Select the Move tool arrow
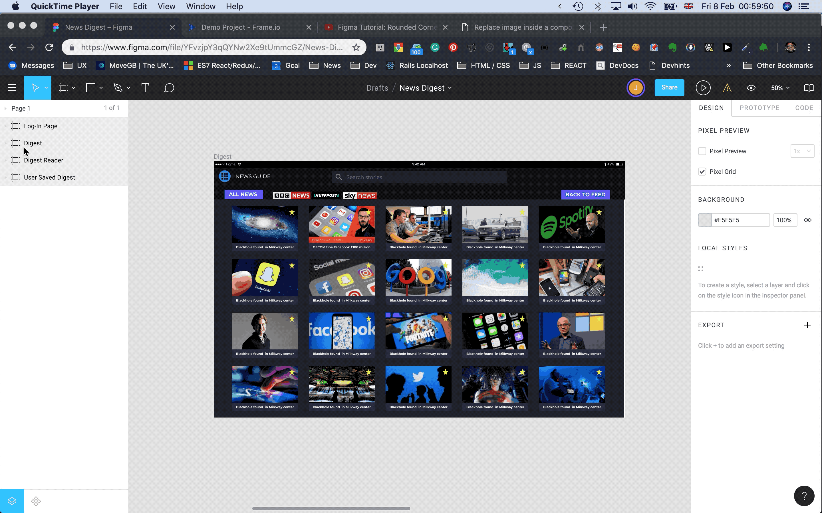The height and width of the screenshot is (513, 822). tap(35, 88)
